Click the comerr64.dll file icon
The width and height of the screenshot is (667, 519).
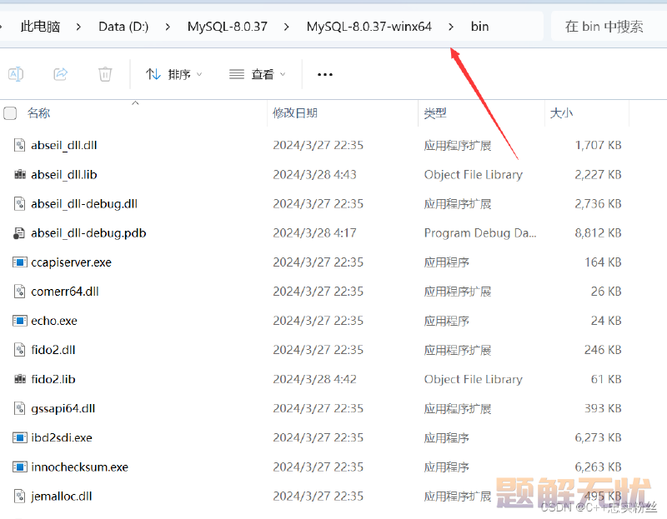pyautogui.click(x=19, y=292)
